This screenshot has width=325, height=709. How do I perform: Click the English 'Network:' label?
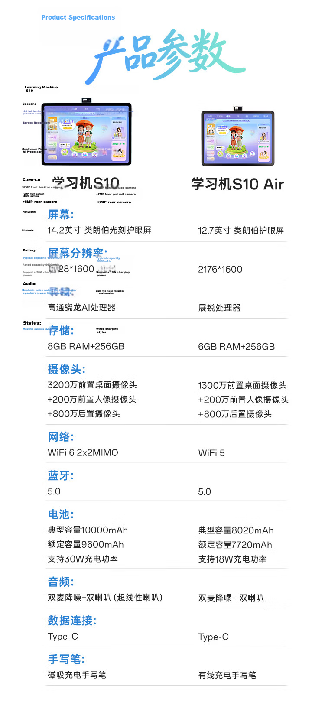tap(29, 212)
